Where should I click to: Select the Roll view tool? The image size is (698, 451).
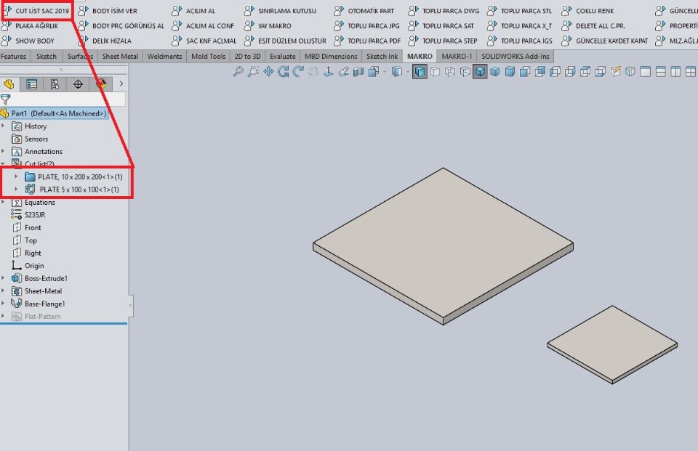click(x=298, y=72)
